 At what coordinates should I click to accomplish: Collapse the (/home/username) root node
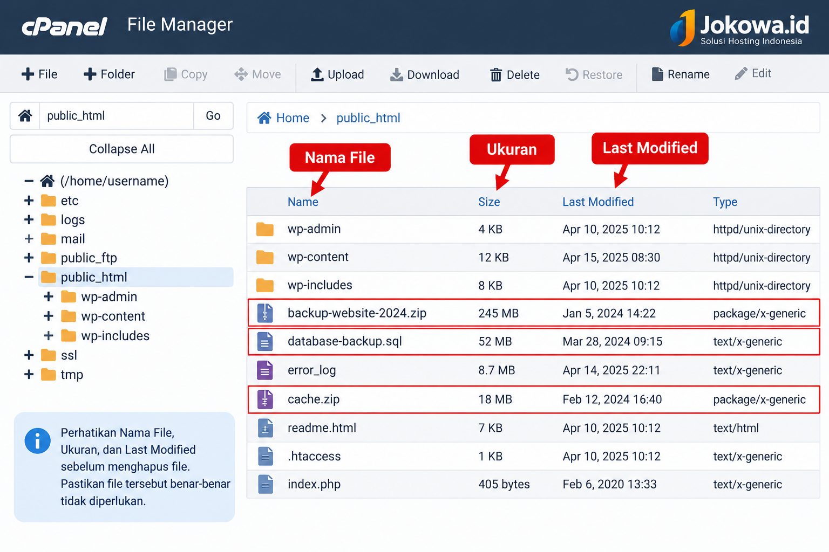pyautogui.click(x=29, y=181)
